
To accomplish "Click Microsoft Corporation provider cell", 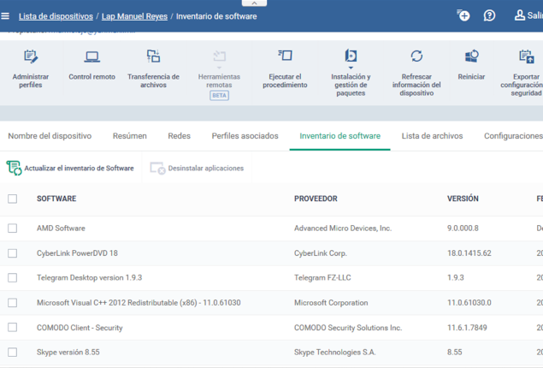I will pos(331,302).
